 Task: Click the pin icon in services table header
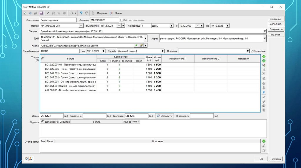click(x=42, y=59)
